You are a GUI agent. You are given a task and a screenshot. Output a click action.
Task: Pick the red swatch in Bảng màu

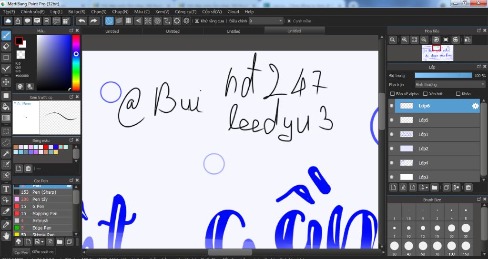(46, 147)
